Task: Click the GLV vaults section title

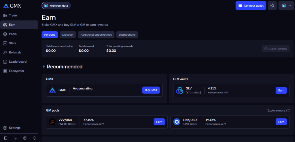Action: point(180,79)
